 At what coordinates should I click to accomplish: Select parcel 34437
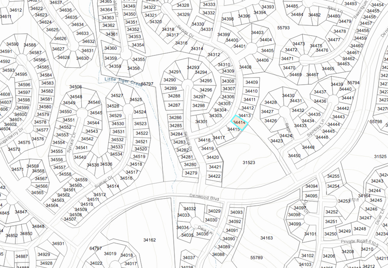[x=320, y=92]
